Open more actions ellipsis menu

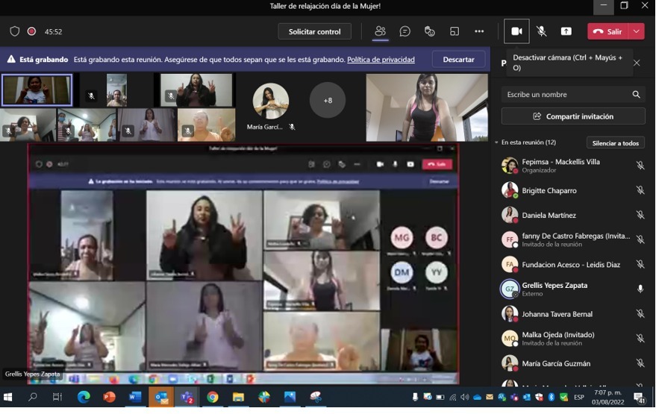click(479, 31)
